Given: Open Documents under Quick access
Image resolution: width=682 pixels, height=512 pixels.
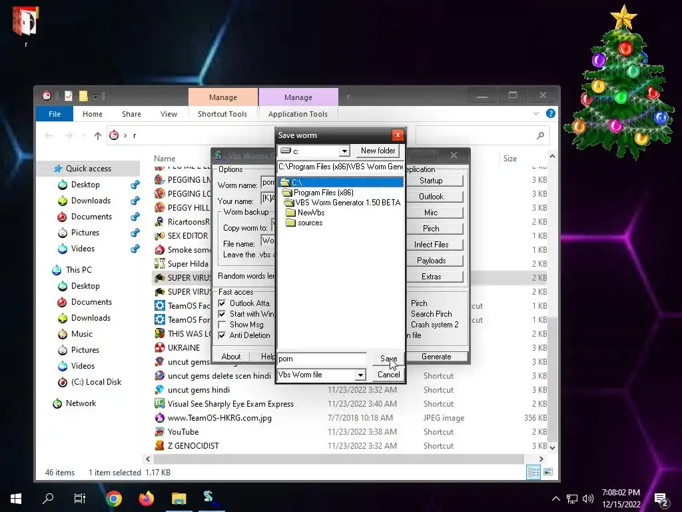Looking at the screenshot, I should 91,217.
